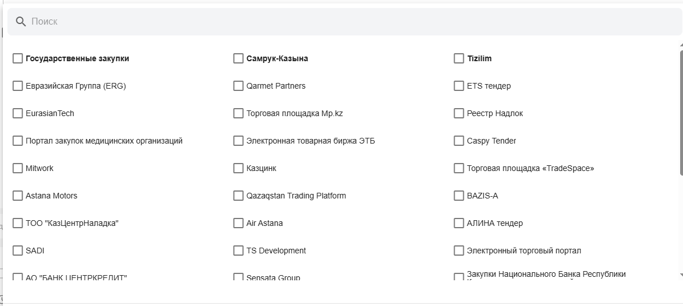Viewport: 683px width, 306px height.
Task: Click the EurasianTech label
Action: [50, 113]
